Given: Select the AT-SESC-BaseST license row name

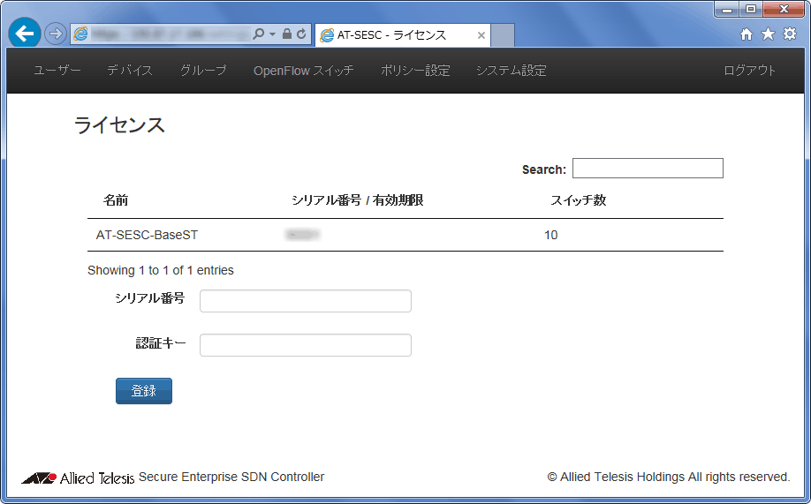Looking at the screenshot, I should tap(147, 235).
